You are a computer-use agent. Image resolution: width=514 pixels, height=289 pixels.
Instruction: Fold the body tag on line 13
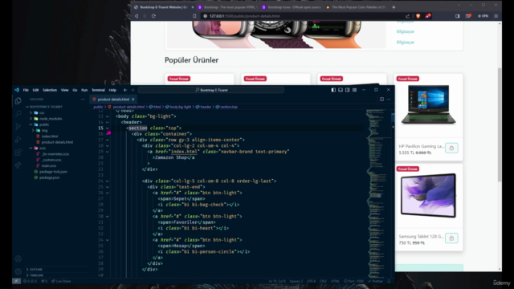(107, 116)
